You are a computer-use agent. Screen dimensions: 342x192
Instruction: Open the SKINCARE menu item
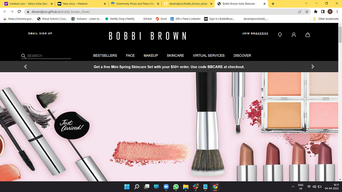pyautogui.click(x=175, y=55)
